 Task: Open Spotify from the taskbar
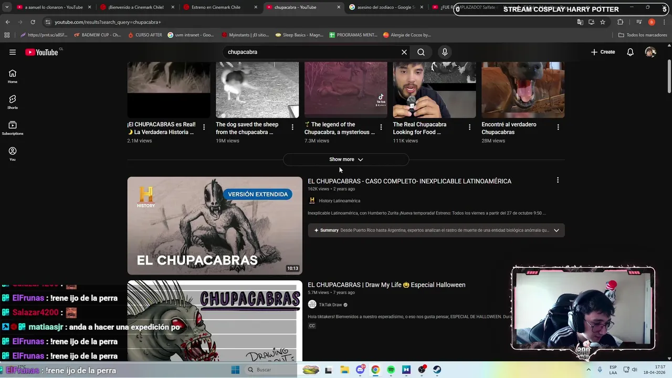coord(391,370)
